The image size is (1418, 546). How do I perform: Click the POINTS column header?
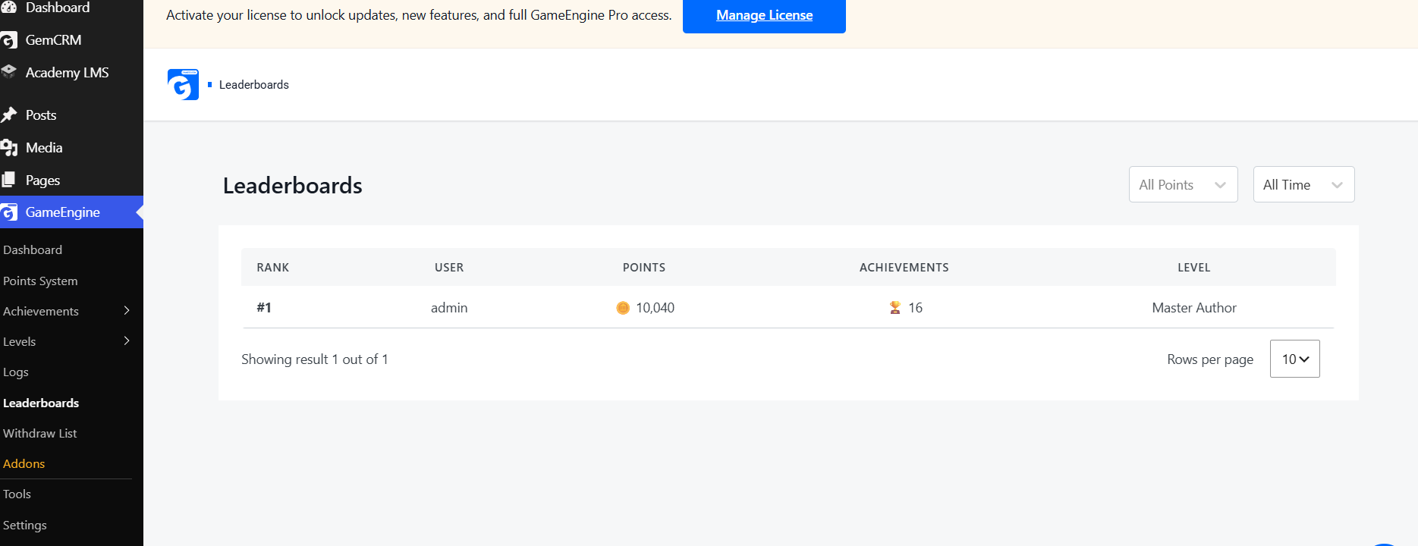[644, 268]
